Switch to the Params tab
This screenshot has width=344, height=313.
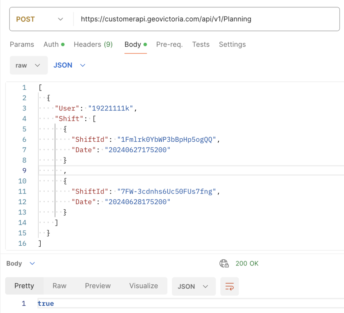[x=22, y=44]
